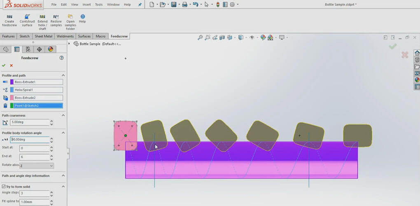Viewport: 420px width, 206px height.
Task: Collapse Profile and path section
Action: [63, 75]
